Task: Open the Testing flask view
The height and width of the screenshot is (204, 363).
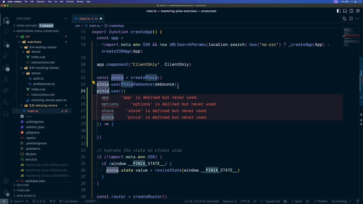Action: click(6, 79)
